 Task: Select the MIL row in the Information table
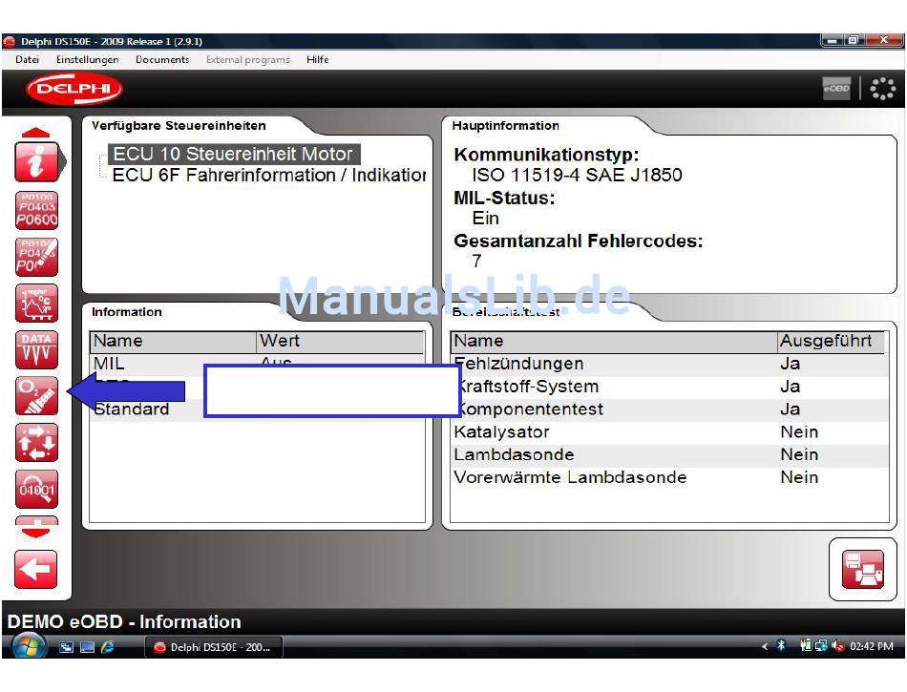[x=258, y=364]
